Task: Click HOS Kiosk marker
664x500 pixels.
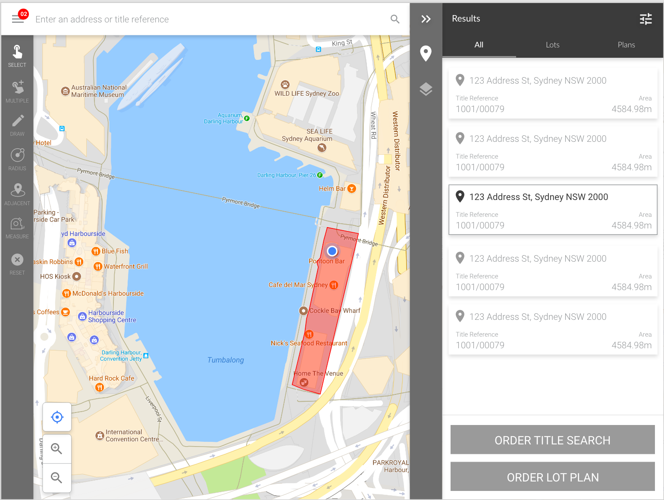Action: pyautogui.click(x=77, y=276)
